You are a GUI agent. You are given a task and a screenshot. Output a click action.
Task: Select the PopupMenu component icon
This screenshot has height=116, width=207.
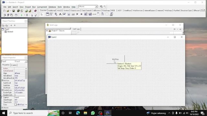click(56, 14)
